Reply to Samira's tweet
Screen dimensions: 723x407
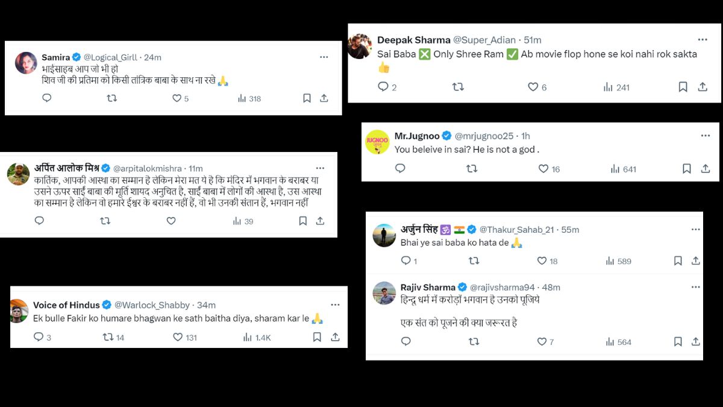(x=47, y=98)
